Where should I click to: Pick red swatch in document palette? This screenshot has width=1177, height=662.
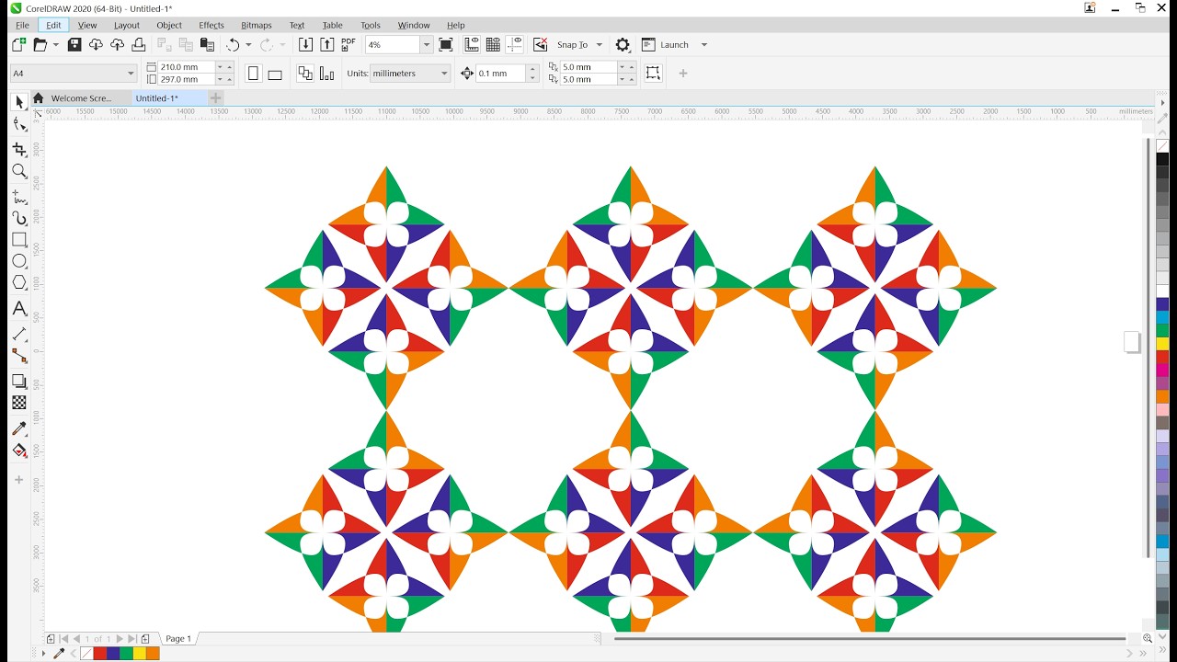pyautogui.click(x=99, y=654)
